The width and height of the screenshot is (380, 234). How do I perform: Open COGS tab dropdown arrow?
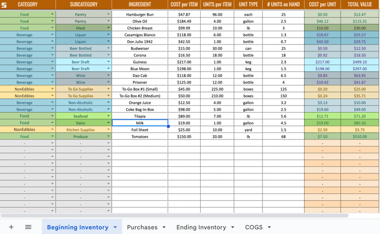269,227
